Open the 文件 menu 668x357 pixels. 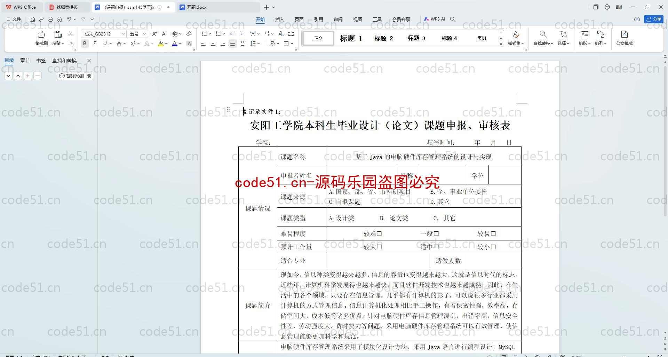pyautogui.click(x=14, y=19)
